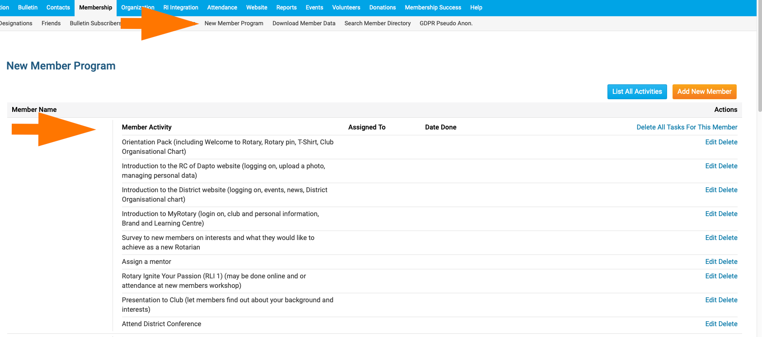Delete the Assign a mentor activity

pyautogui.click(x=728, y=262)
